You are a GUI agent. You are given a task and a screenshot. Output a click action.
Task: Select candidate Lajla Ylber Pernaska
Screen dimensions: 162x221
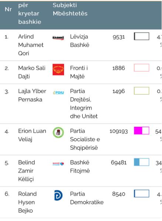coord(32,95)
